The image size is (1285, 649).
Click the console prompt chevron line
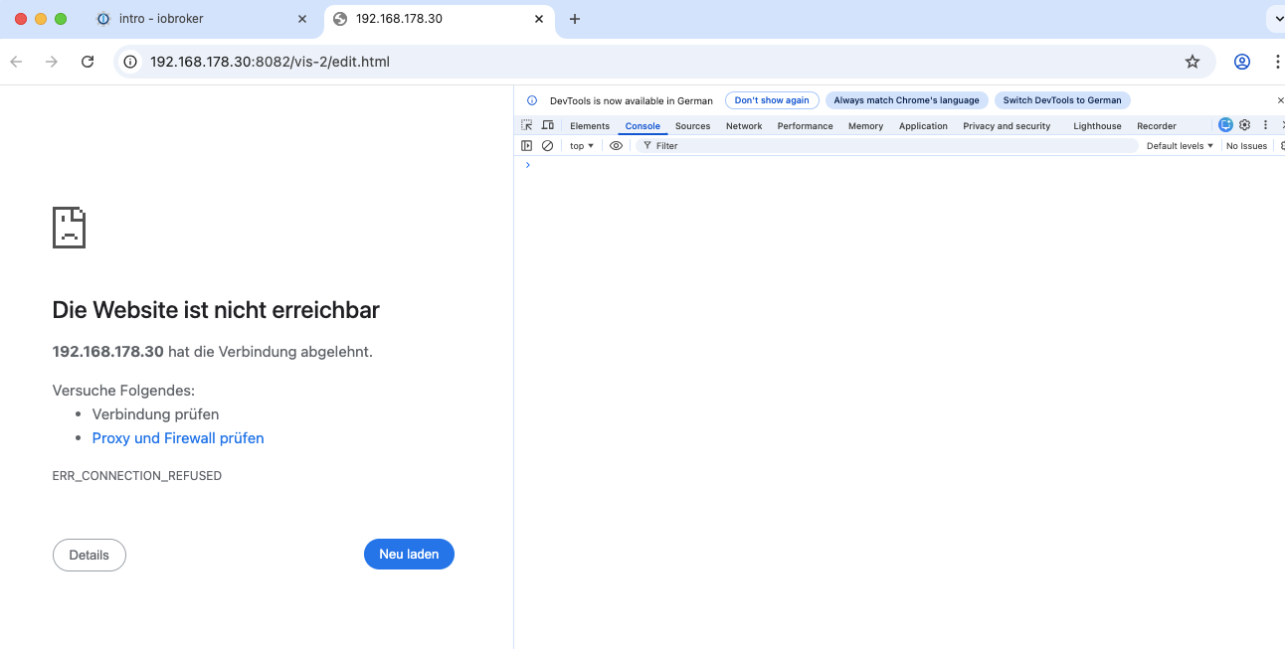pos(899,165)
